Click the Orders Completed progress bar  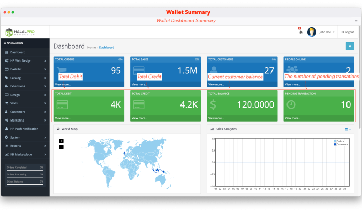(25, 170)
